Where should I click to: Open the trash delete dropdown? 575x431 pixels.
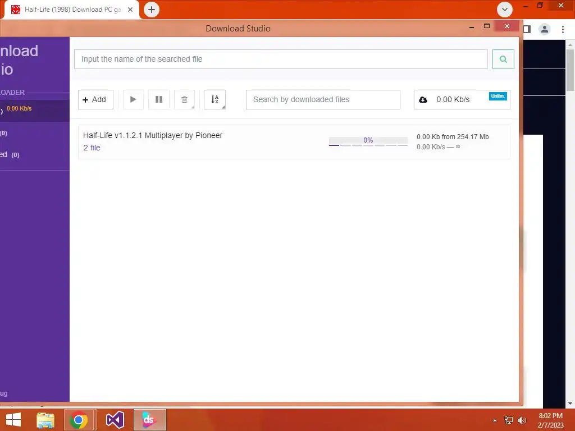tap(184, 99)
